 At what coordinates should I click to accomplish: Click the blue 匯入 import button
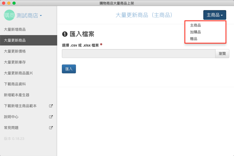[69, 69]
